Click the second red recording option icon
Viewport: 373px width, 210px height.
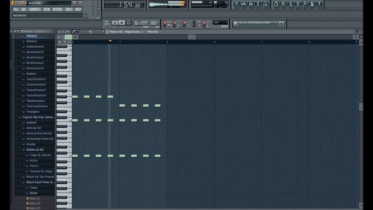(x=175, y=22)
